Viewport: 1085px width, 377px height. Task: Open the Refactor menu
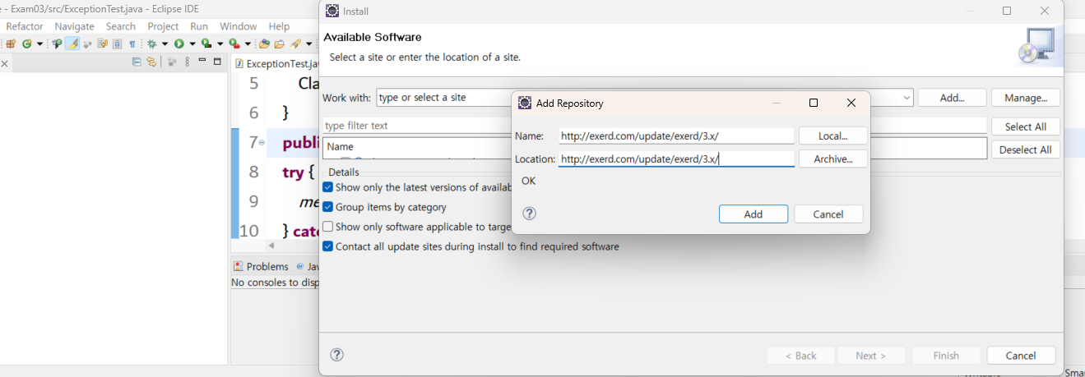pyautogui.click(x=25, y=26)
